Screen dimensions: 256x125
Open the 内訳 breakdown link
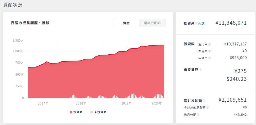(201, 24)
